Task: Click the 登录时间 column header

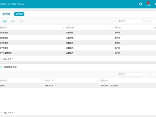Action: pyautogui.click(x=104, y=81)
